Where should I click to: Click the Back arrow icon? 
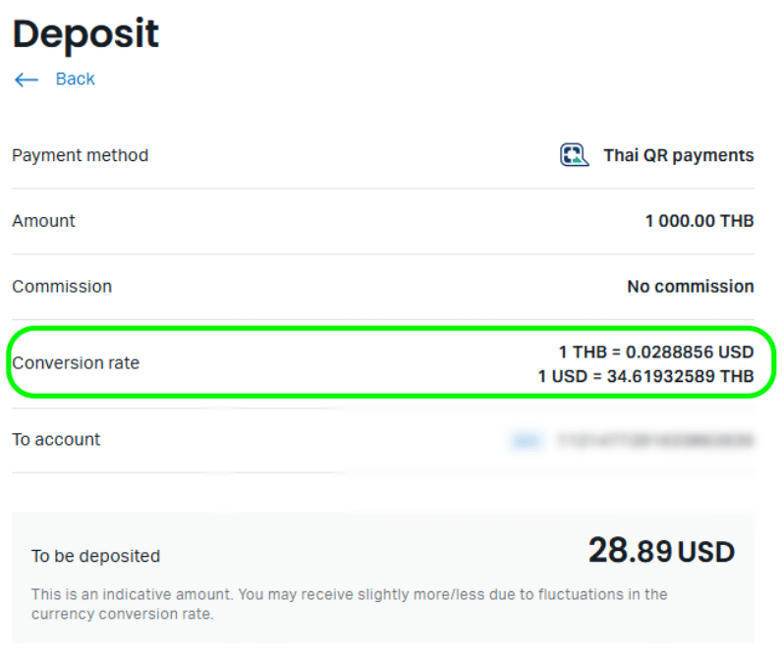tap(27, 80)
